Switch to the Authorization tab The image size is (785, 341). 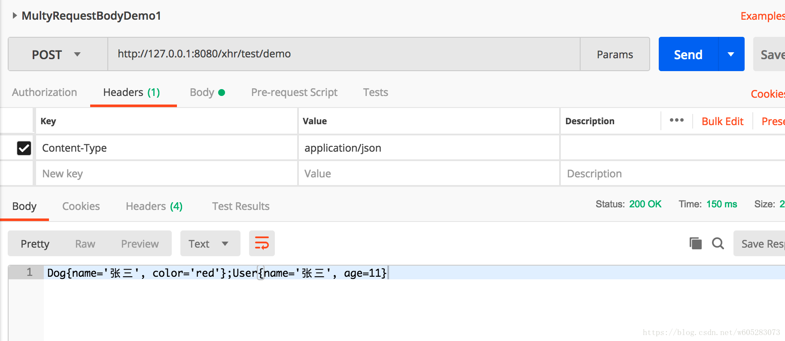tap(45, 93)
